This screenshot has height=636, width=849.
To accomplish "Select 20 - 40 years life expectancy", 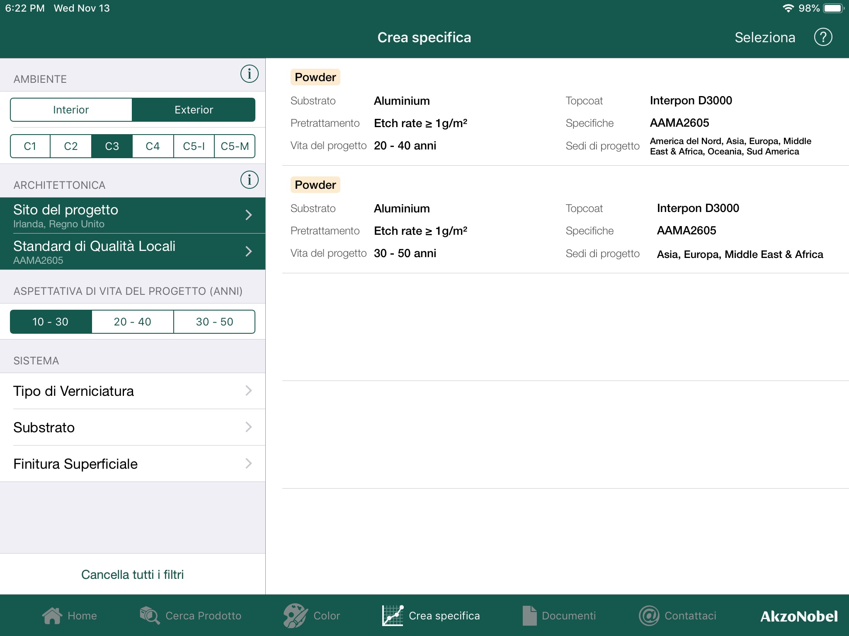I will pos(133,322).
